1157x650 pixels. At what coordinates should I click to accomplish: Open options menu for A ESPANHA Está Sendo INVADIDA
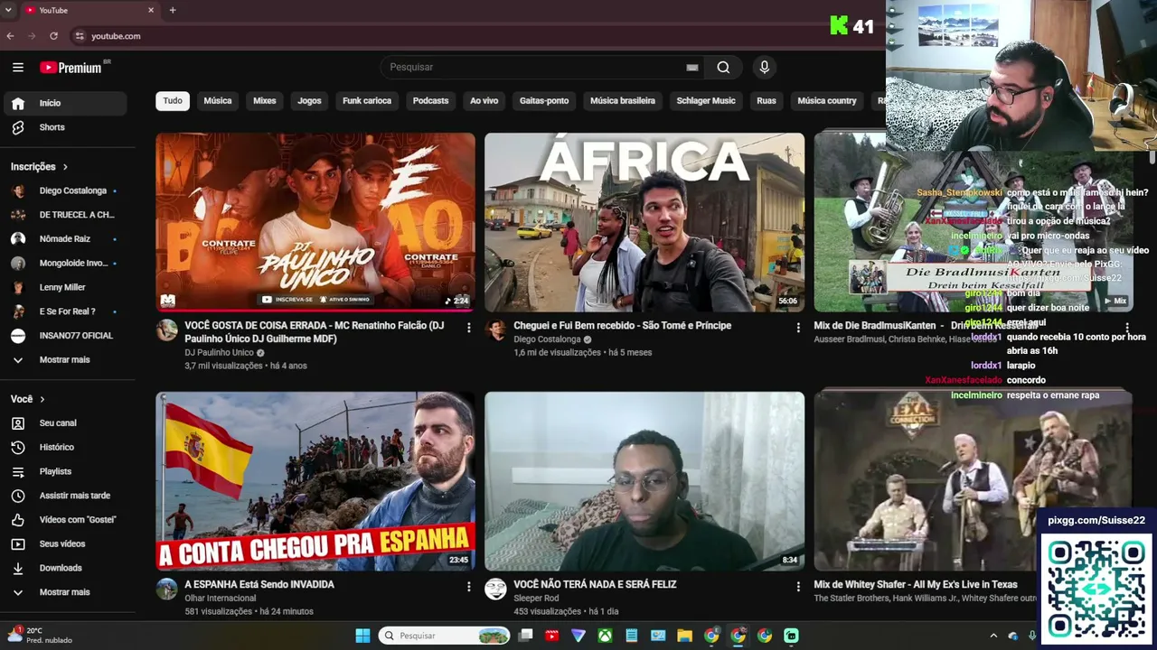(468, 587)
